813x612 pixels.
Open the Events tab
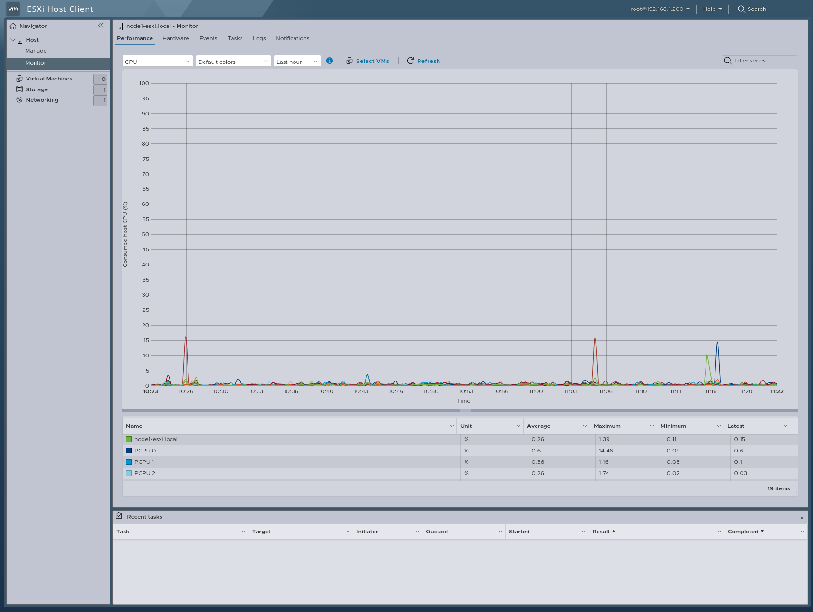(x=208, y=38)
